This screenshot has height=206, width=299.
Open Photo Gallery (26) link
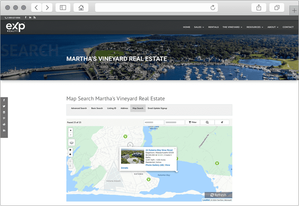point(155,165)
